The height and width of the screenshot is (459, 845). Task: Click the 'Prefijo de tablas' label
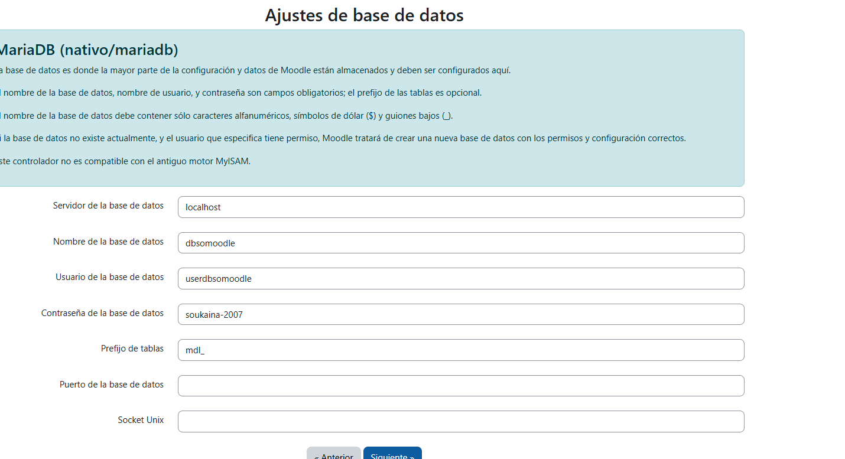tap(132, 349)
